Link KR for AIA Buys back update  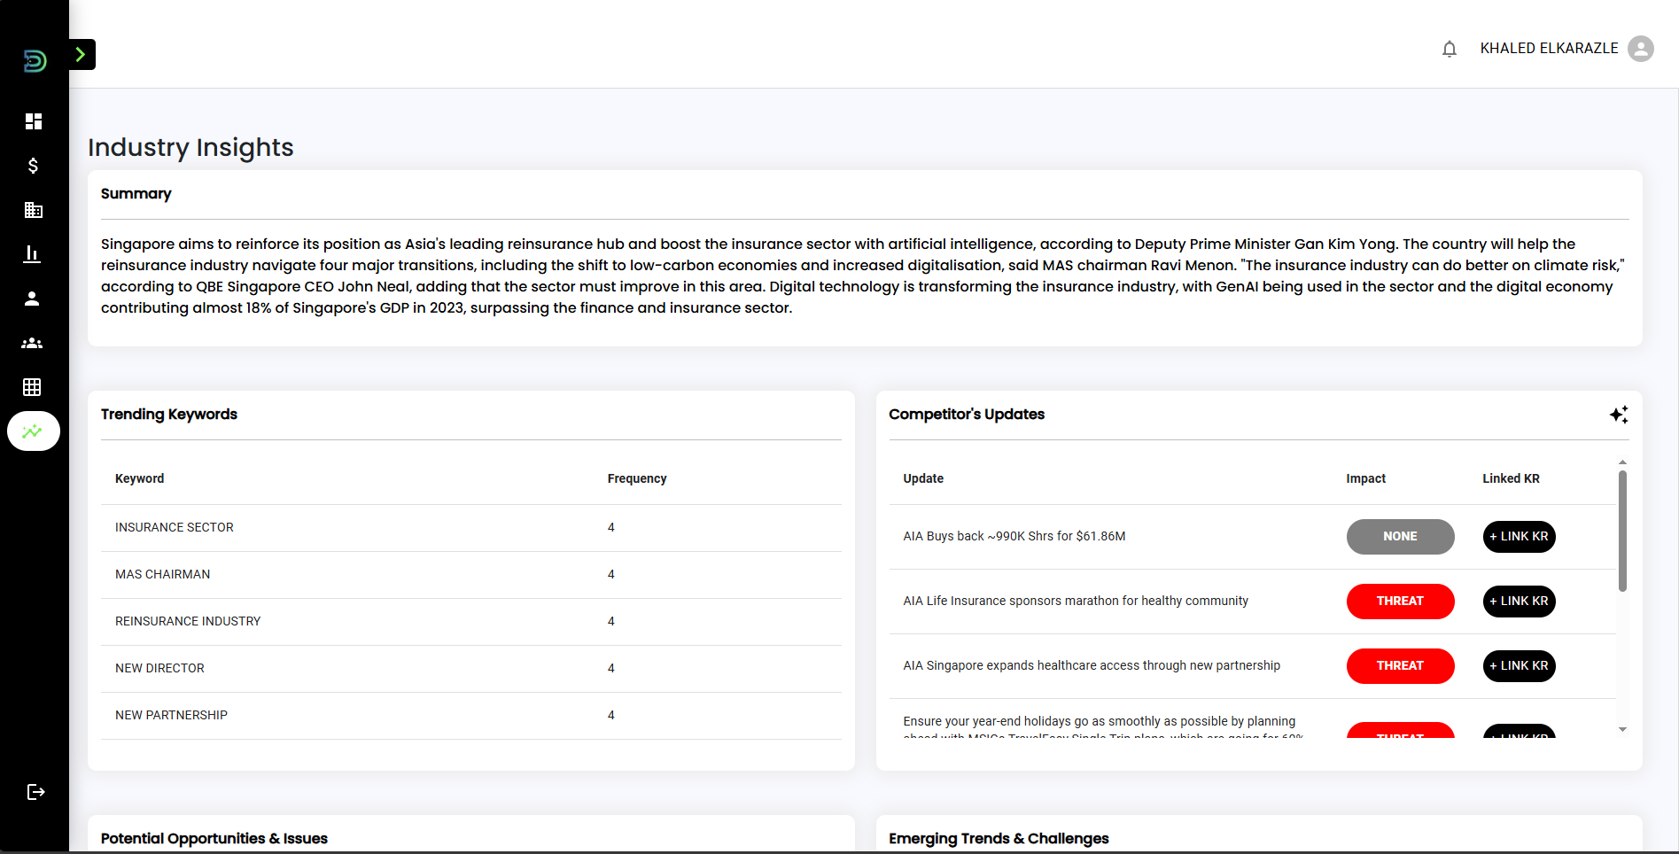[x=1519, y=537]
